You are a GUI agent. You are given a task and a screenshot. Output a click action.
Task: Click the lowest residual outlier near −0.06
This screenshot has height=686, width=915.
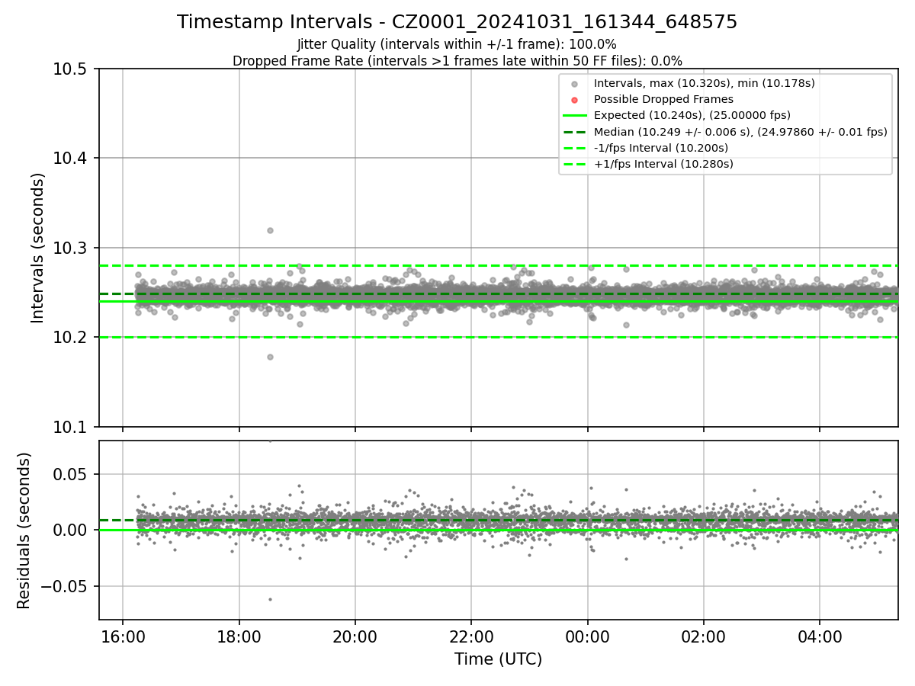(270, 599)
